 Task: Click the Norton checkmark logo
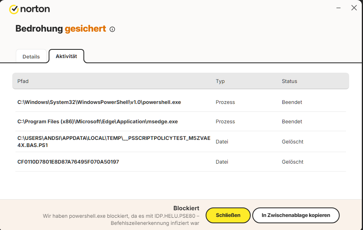pyautogui.click(x=14, y=9)
